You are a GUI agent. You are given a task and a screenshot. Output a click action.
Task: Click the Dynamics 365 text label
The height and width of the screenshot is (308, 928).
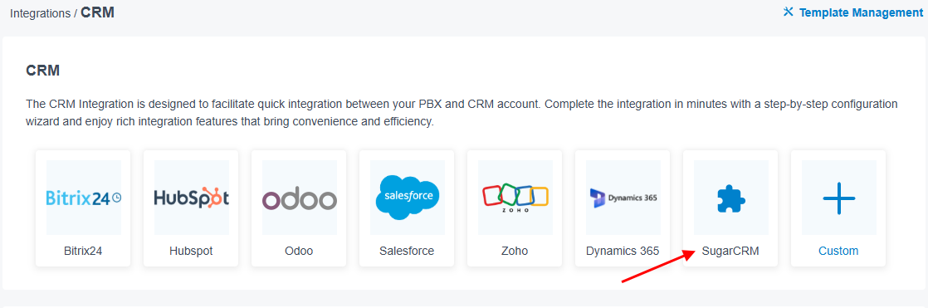(623, 252)
